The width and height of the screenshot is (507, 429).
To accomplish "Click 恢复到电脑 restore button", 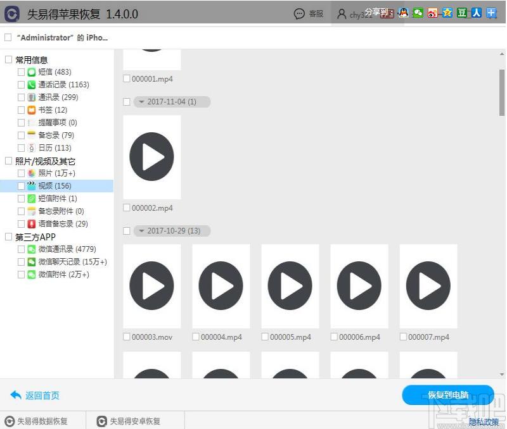I will (448, 395).
